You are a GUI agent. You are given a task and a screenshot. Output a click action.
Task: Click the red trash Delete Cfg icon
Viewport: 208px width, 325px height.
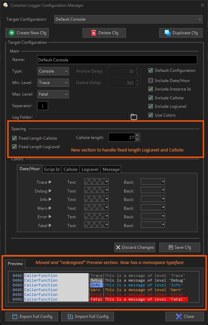pyautogui.click(x=93, y=33)
